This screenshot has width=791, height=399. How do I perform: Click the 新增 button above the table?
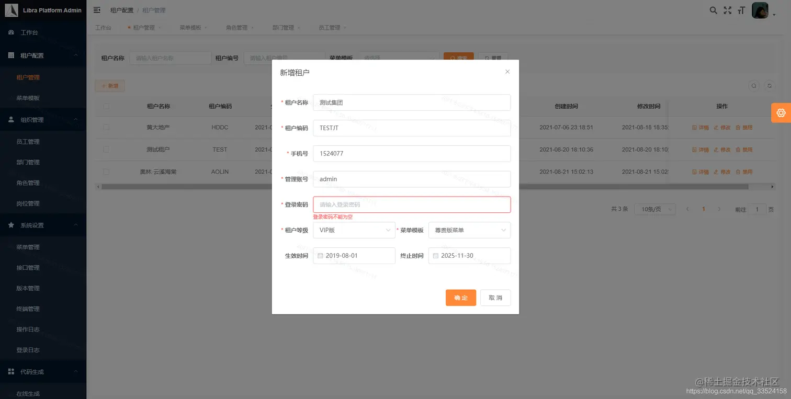(110, 86)
